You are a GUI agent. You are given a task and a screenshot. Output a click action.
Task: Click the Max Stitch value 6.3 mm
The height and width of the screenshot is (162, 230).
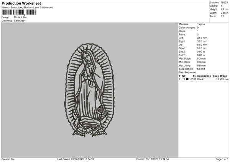[201, 58]
